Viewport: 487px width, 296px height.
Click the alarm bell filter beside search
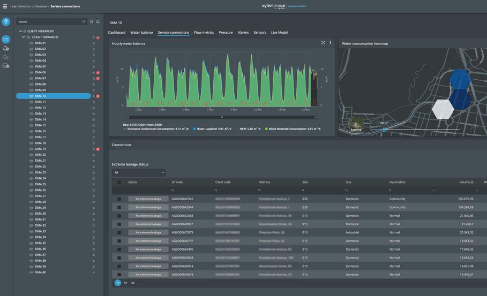click(98, 22)
